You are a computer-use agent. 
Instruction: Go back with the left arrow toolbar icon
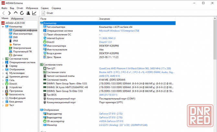click(x=4, y=13)
